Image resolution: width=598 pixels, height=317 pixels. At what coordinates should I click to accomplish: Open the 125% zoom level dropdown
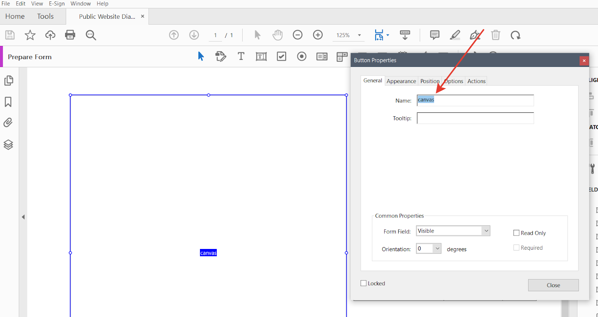(360, 35)
